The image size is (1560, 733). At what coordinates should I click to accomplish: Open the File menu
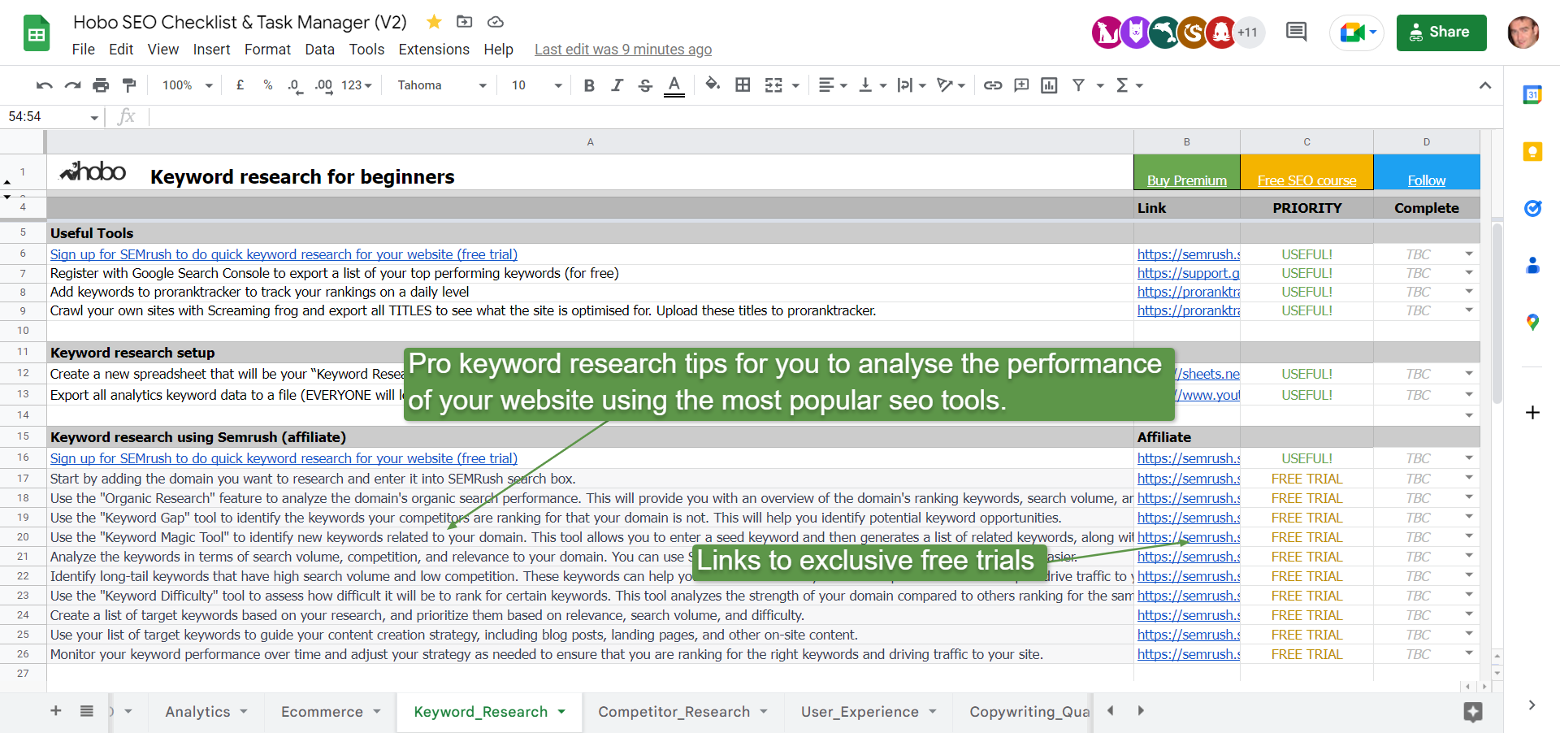click(84, 50)
